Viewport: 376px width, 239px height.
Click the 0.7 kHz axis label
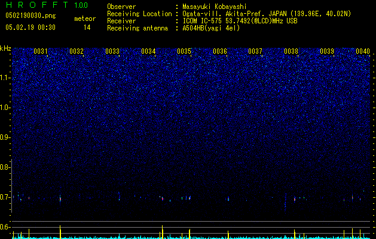5,197
